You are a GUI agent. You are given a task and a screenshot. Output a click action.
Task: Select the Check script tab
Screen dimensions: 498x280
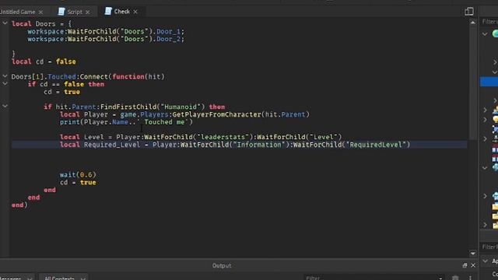(x=122, y=12)
